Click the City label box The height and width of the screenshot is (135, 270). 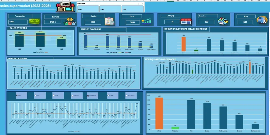tap(246, 16)
